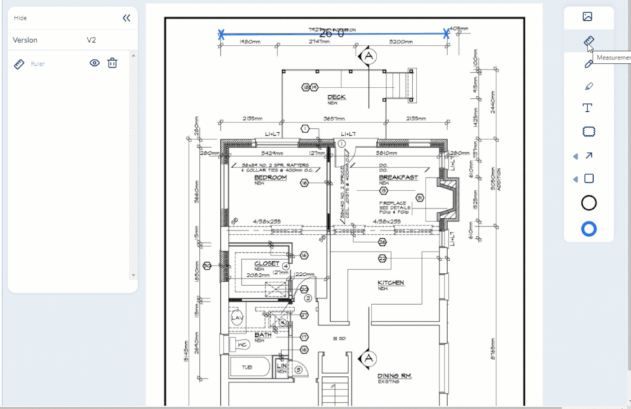Select the rectangle shape tool
The height and width of the screenshot is (409, 631).
(x=589, y=178)
